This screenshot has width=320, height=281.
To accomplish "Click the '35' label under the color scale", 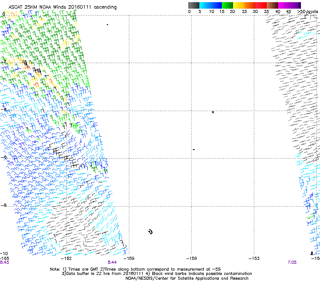I will tap(266, 12).
